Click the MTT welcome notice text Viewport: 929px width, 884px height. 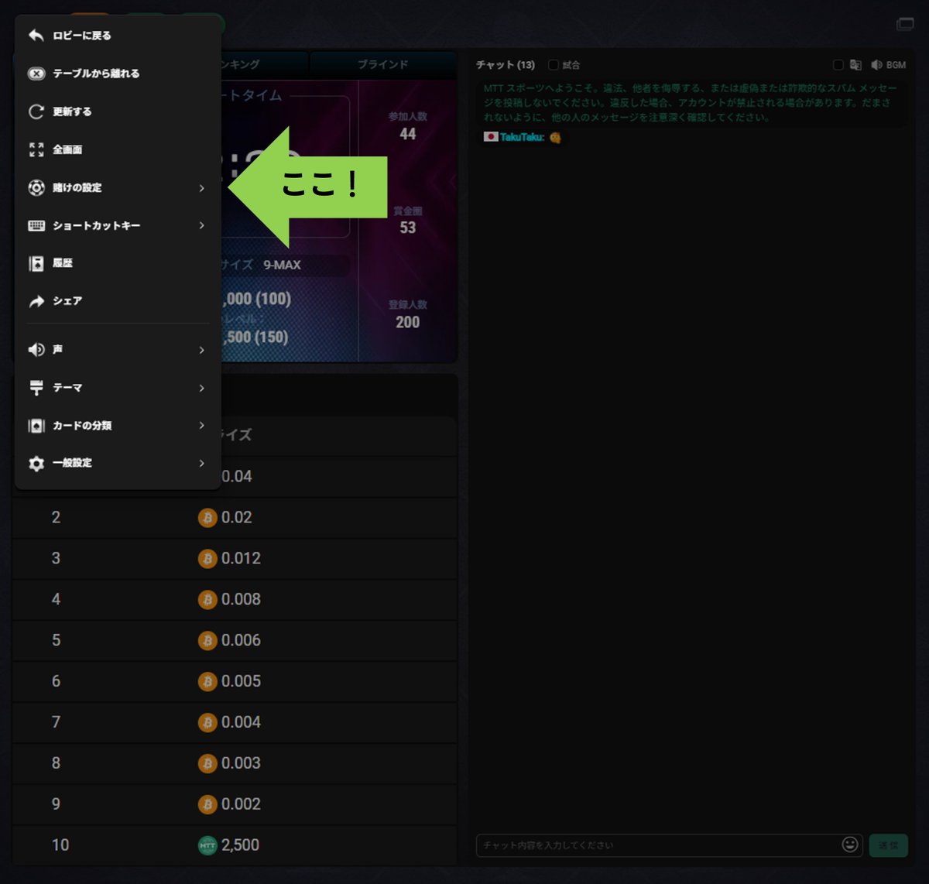click(x=689, y=103)
